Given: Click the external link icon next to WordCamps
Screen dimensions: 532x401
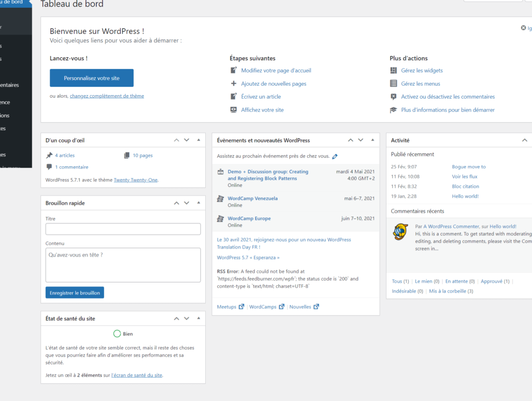Looking at the screenshot, I should point(282,306).
